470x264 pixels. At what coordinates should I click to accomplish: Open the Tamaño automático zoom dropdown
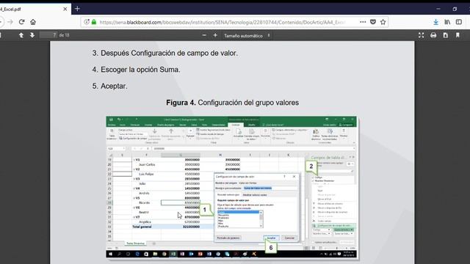[247, 36]
